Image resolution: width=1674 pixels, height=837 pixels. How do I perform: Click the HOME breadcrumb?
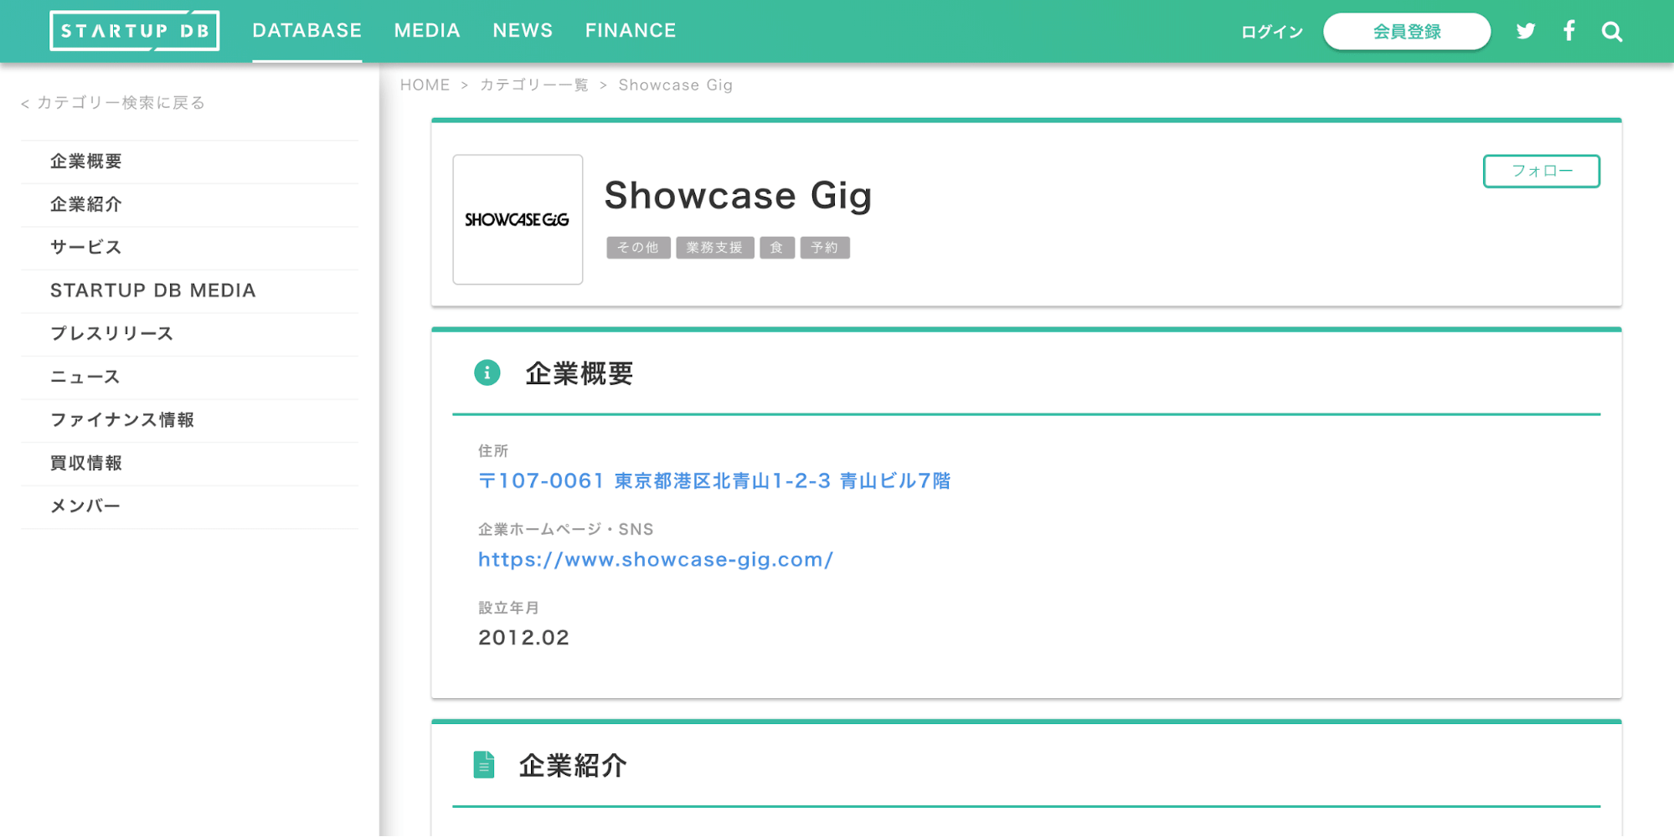(425, 85)
